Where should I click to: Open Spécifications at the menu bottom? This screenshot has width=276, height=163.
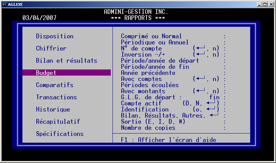(60, 134)
